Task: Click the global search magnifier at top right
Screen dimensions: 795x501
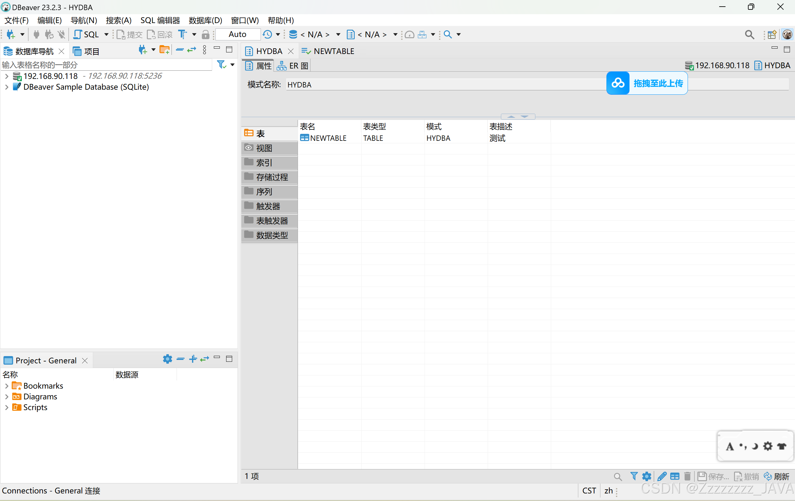Action: [x=750, y=34]
